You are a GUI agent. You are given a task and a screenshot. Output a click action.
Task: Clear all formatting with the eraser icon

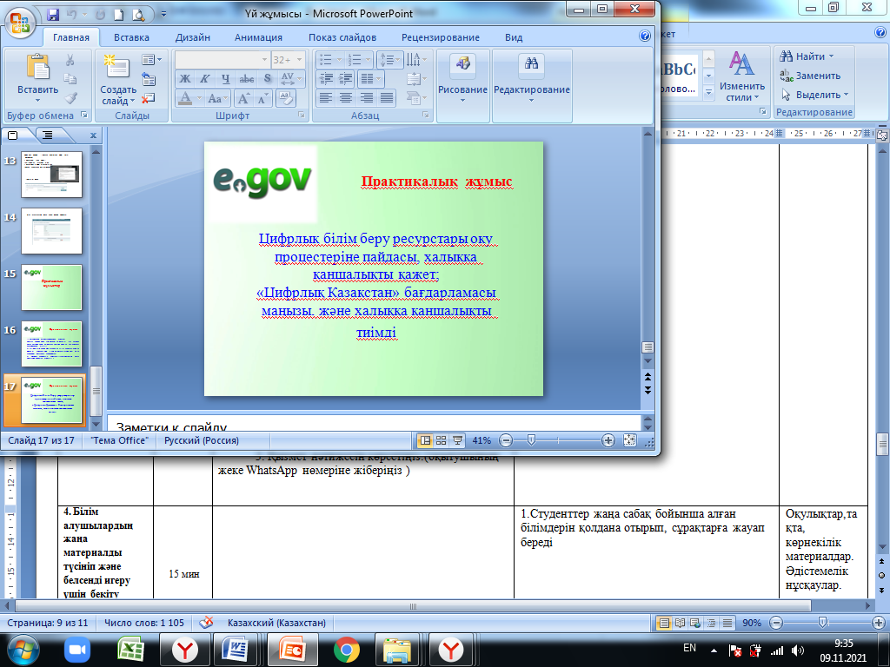click(x=285, y=98)
